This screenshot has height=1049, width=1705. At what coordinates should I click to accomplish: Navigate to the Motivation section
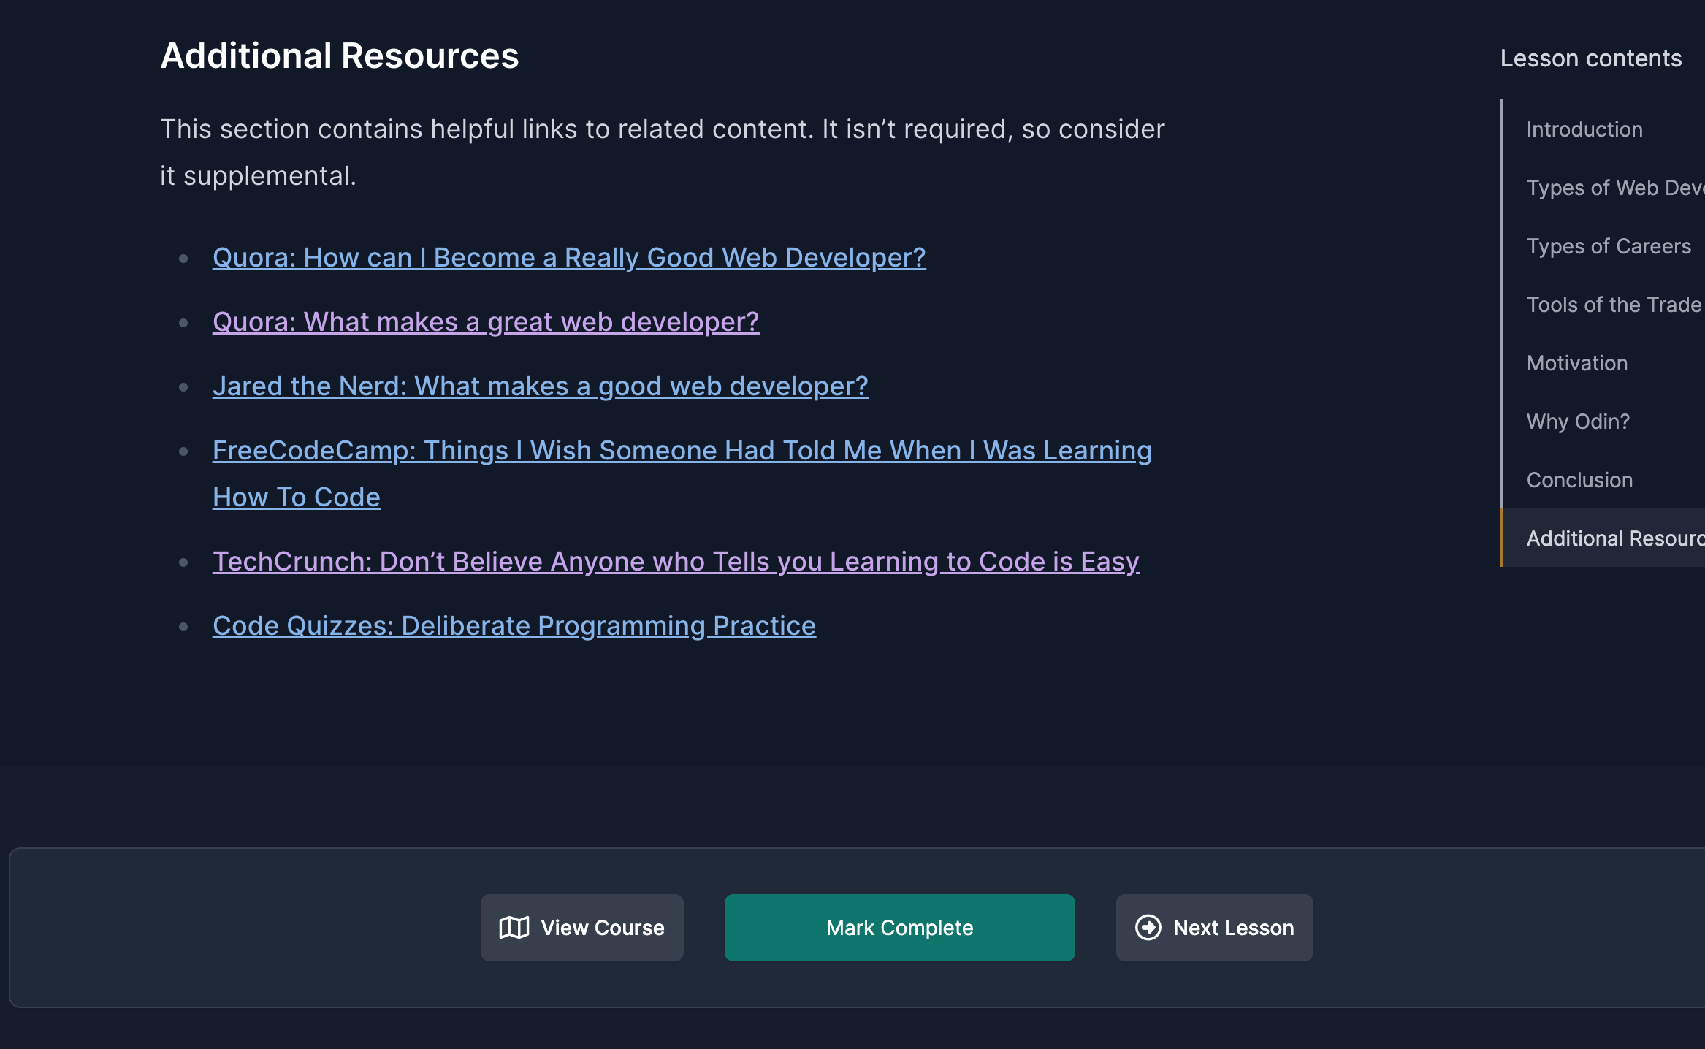pyautogui.click(x=1578, y=363)
